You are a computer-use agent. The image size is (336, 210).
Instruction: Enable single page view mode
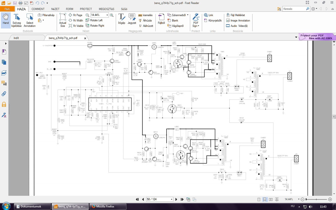point(259,199)
